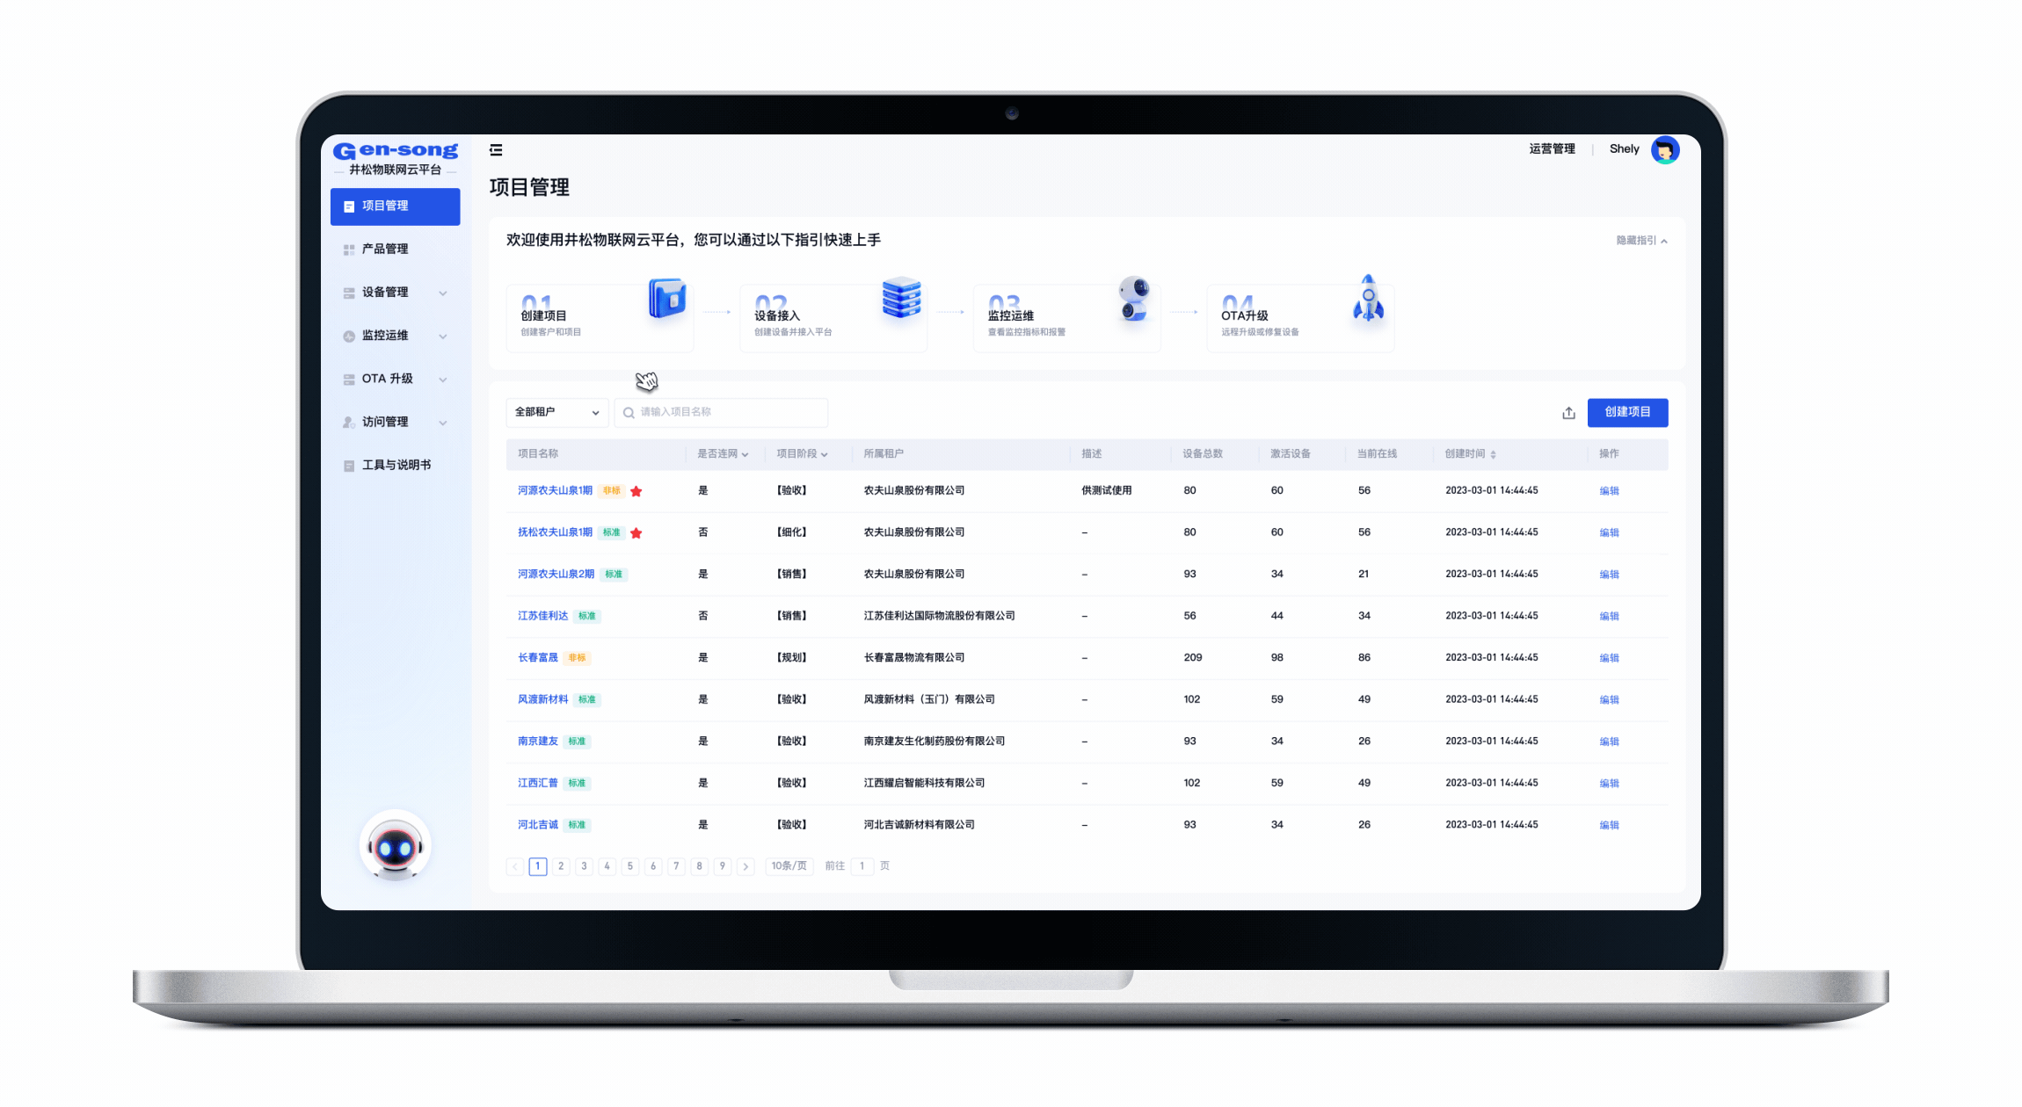Screen dimensions: 2022x1107
Task: Go to the next page arrow
Action: [x=746, y=866]
